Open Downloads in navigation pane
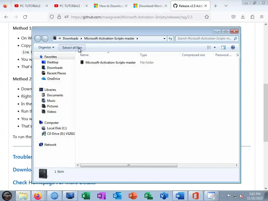The height and width of the screenshot is (201, 268). tap(55, 68)
